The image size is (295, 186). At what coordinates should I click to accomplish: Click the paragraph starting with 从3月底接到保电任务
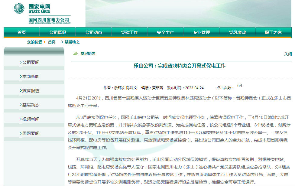coord(179,132)
